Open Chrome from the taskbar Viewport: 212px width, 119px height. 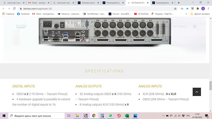tap(94, 116)
